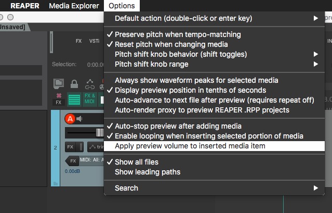The image size is (332, 213).
Task: Toggle the Show all files option
Action: coord(136,162)
